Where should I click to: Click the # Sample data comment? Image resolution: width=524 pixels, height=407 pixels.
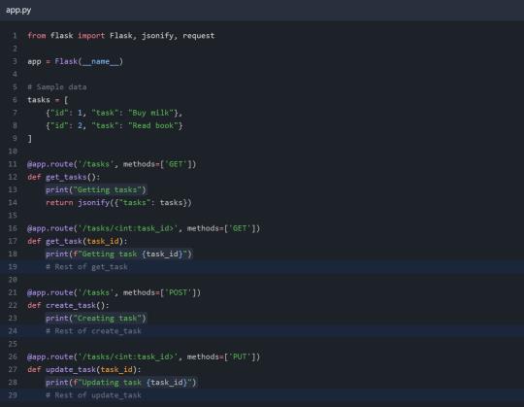[57, 87]
